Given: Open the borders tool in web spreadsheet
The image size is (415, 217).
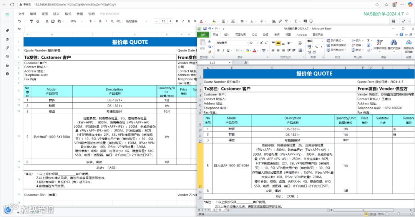Looking at the screenshot, I should click(224, 21).
